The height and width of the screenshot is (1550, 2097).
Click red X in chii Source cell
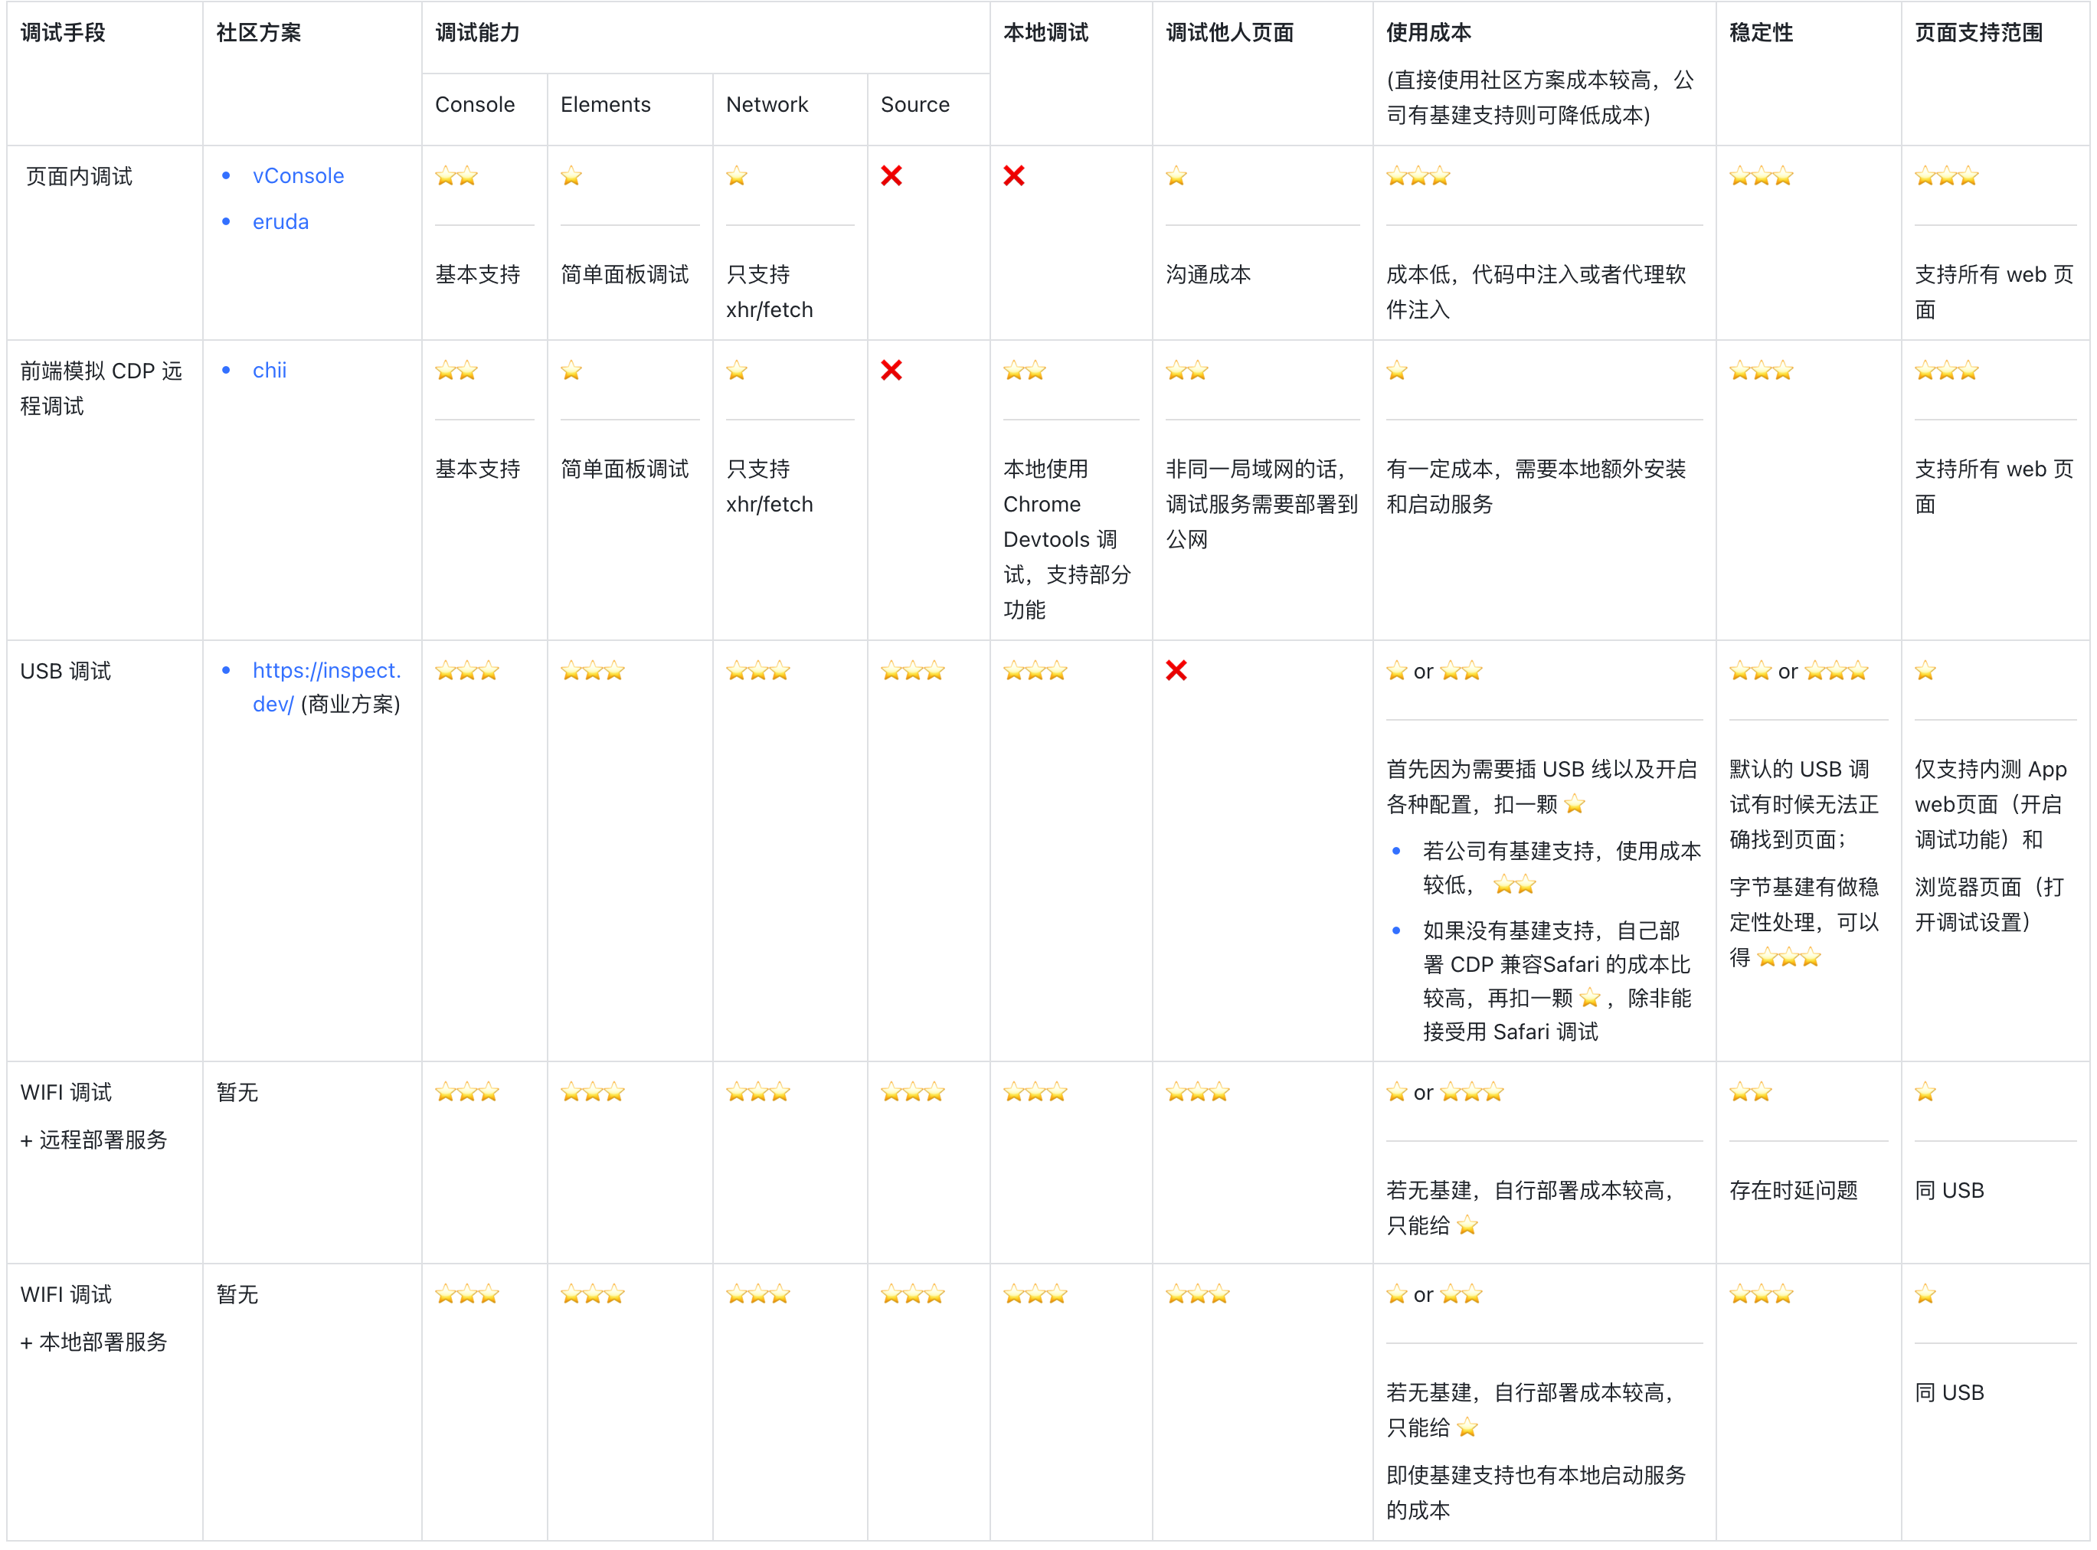tap(891, 370)
